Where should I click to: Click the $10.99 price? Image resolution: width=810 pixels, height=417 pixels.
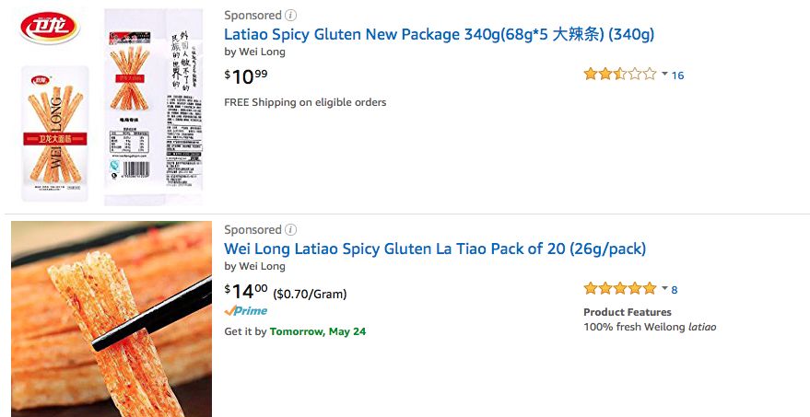[x=246, y=76]
